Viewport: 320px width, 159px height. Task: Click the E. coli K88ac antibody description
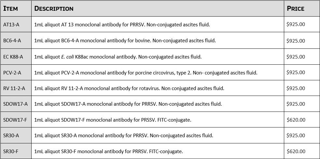click(118, 57)
